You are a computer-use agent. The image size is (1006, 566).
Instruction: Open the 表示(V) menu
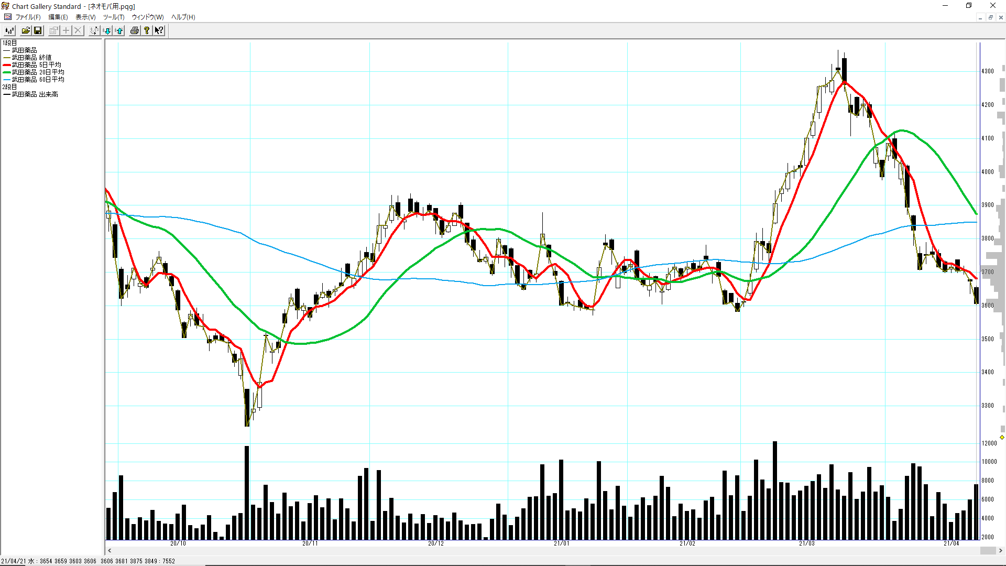tap(85, 17)
